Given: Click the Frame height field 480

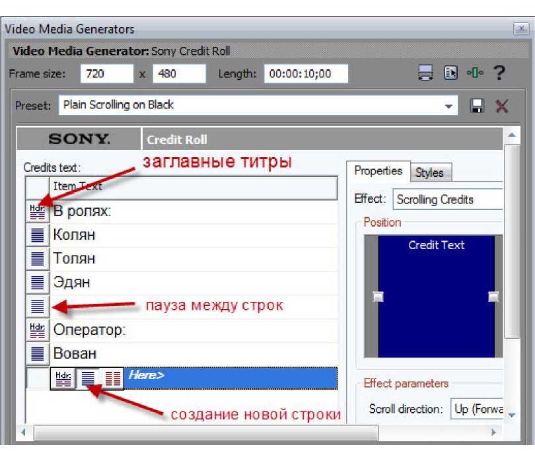Looking at the screenshot, I should tap(179, 74).
